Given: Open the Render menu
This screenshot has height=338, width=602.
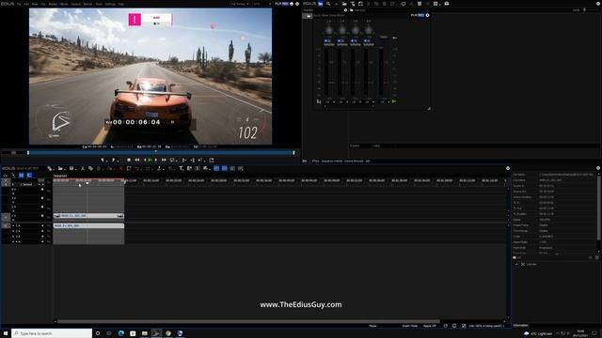Looking at the screenshot, I should [x=87, y=4].
